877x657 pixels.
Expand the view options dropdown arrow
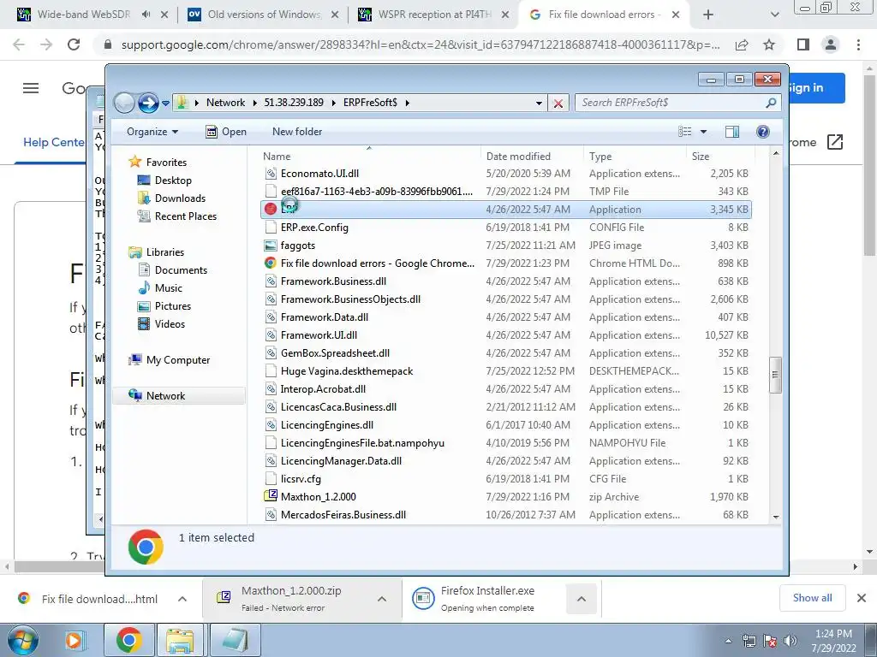[x=704, y=132]
